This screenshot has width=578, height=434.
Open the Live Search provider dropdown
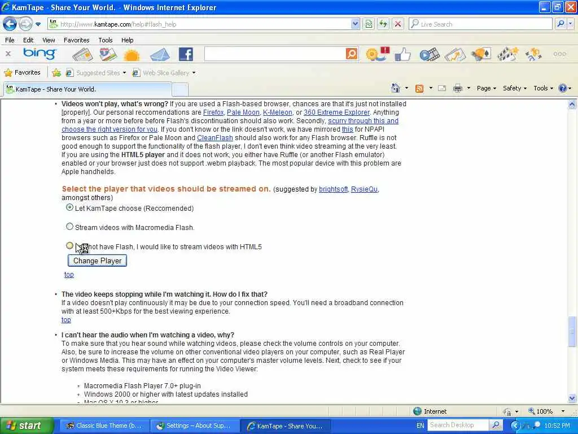point(571,24)
